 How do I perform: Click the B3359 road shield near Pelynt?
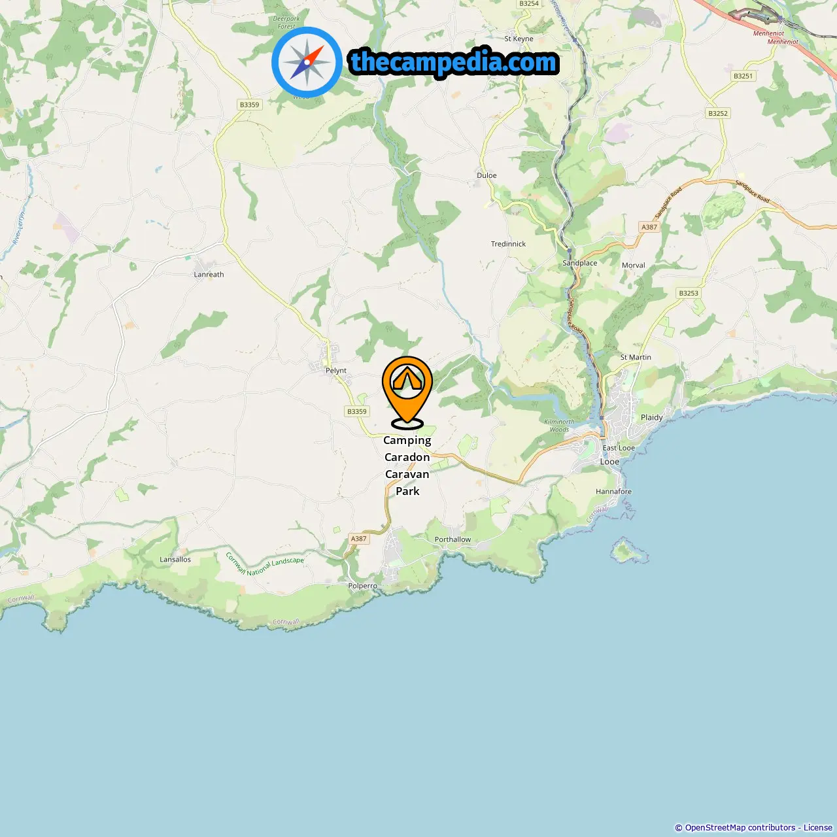point(357,411)
